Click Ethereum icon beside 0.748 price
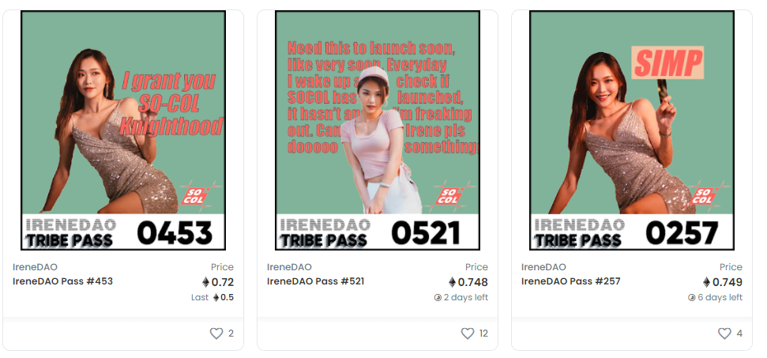The height and width of the screenshot is (358, 767). 453,282
